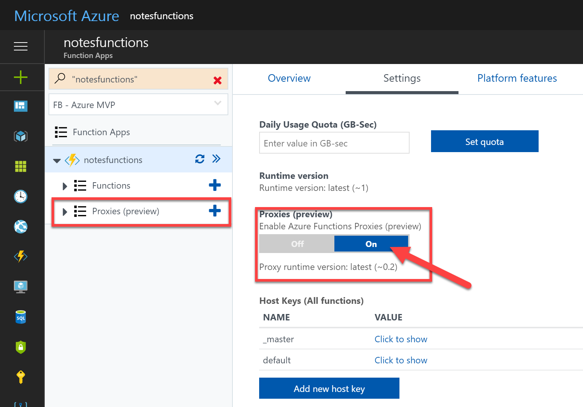Turn proxies Off

pyautogui.click(x=297, y=244)
